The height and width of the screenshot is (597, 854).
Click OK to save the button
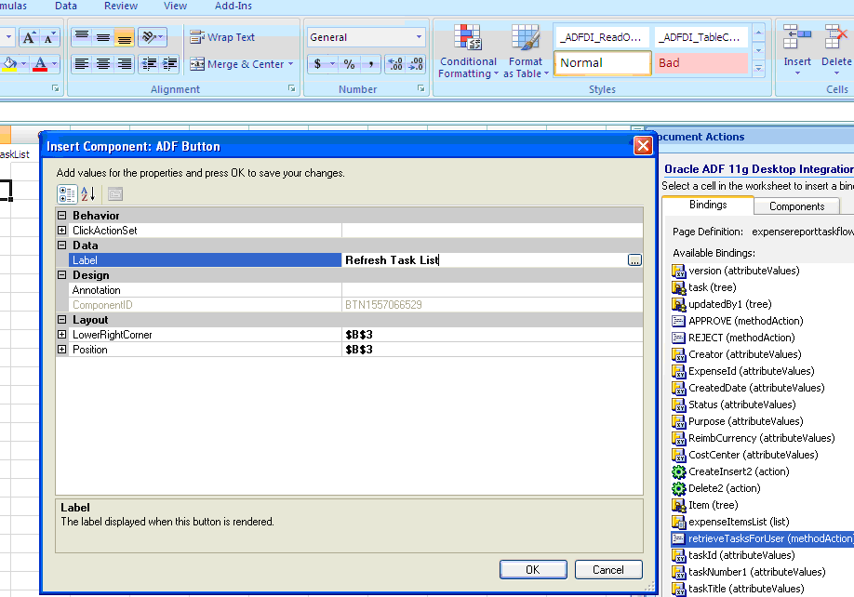[533, 570]
